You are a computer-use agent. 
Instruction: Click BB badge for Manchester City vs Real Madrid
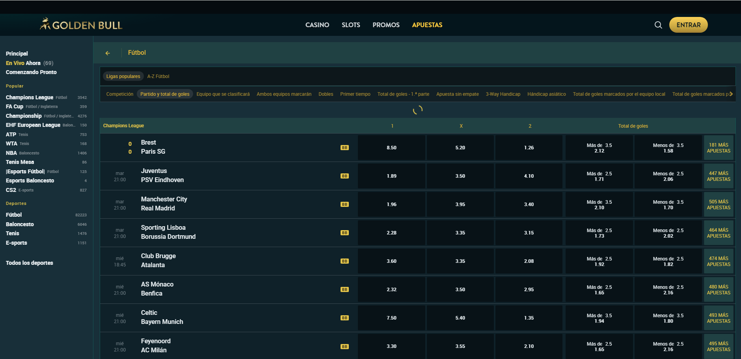click(344, 205)
